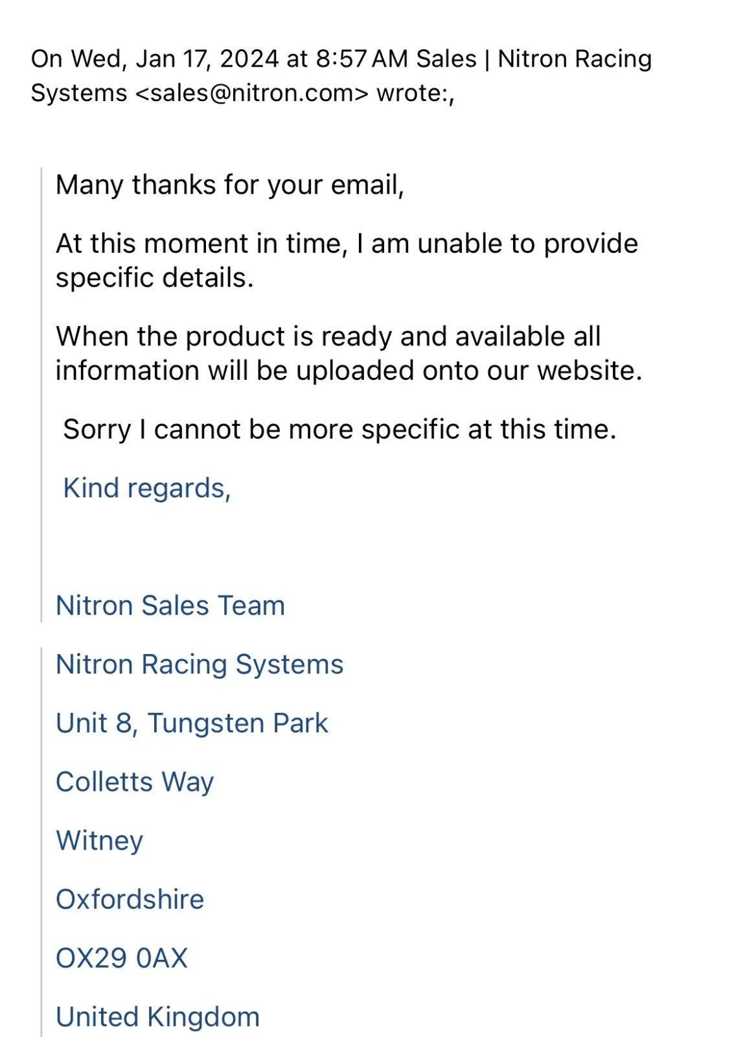Click the 'Sorry I cannot be more specific' line
Screen dimensions: 745x1037
pos(339,429)
